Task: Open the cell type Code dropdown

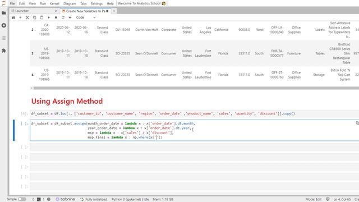Action: coord(86,17)
